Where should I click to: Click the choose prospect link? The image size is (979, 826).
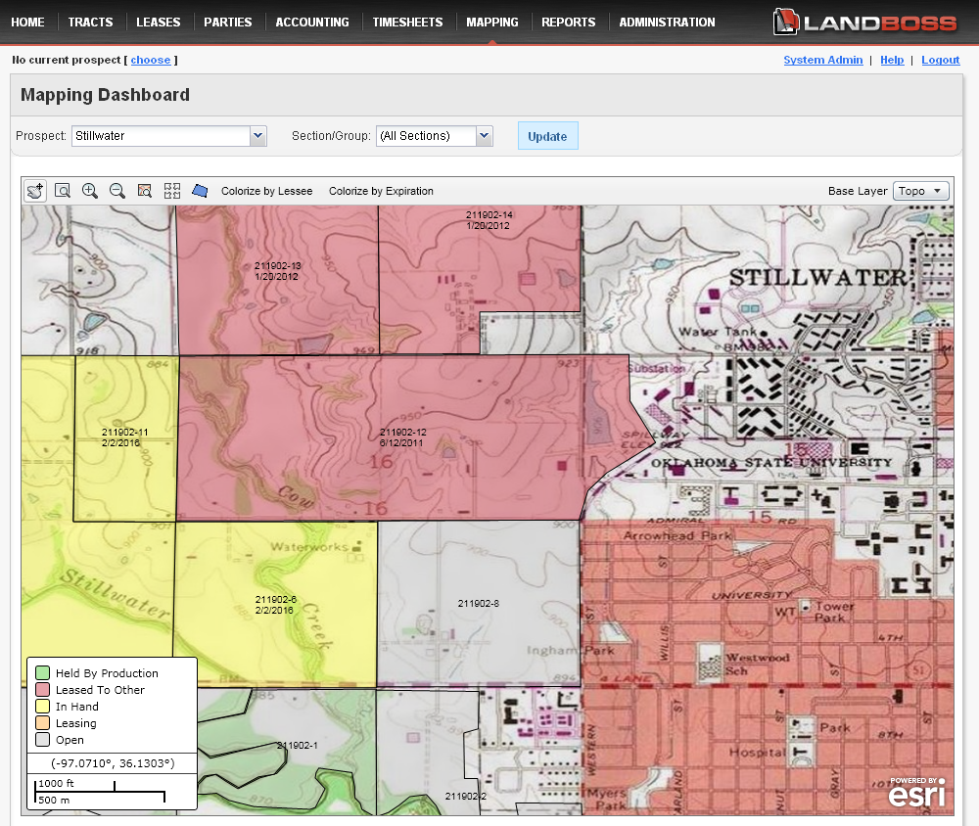click(151, 60)
